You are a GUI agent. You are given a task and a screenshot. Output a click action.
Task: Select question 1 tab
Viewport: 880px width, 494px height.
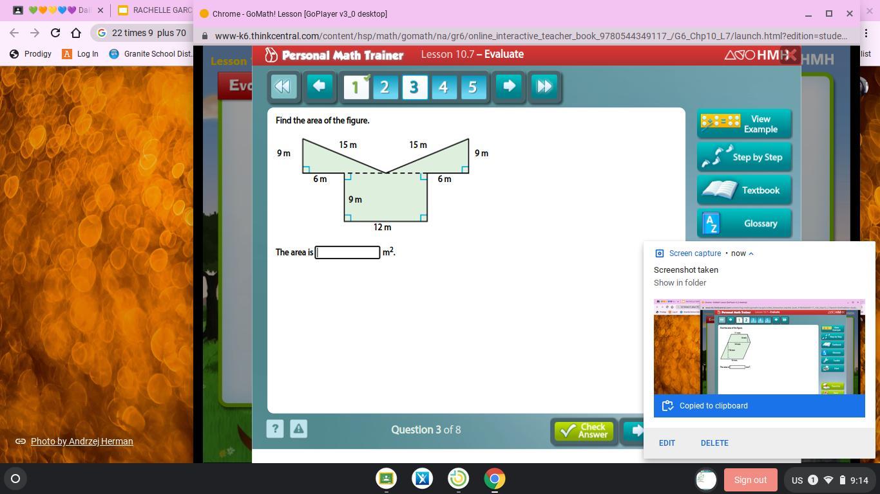[356, 87]
